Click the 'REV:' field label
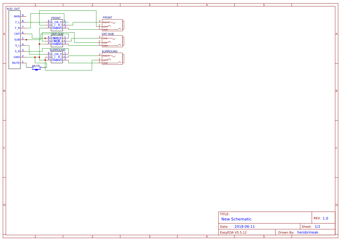This screenshot has height=241, width=341. (x=317, y=218)
